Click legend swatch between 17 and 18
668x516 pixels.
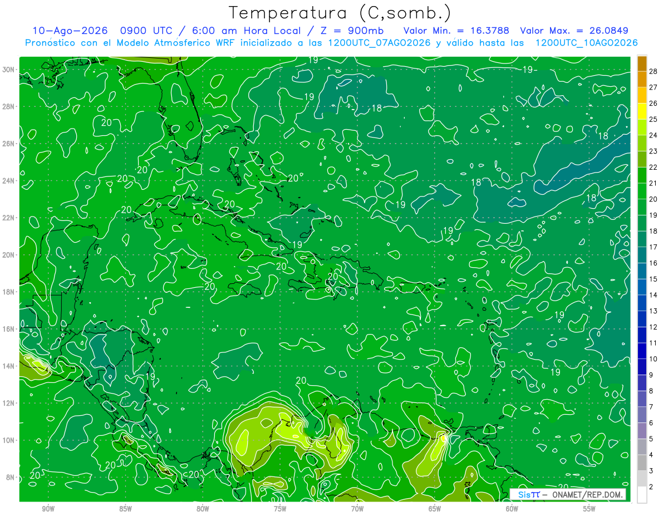tap(642, 239)
